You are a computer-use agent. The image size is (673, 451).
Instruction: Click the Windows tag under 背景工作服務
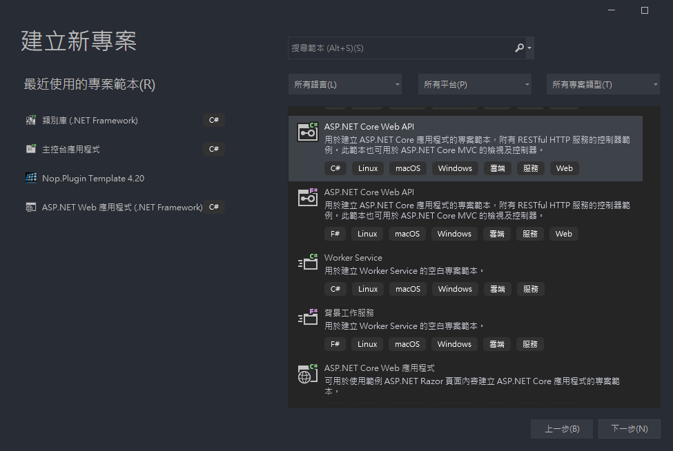pos(454,344)
